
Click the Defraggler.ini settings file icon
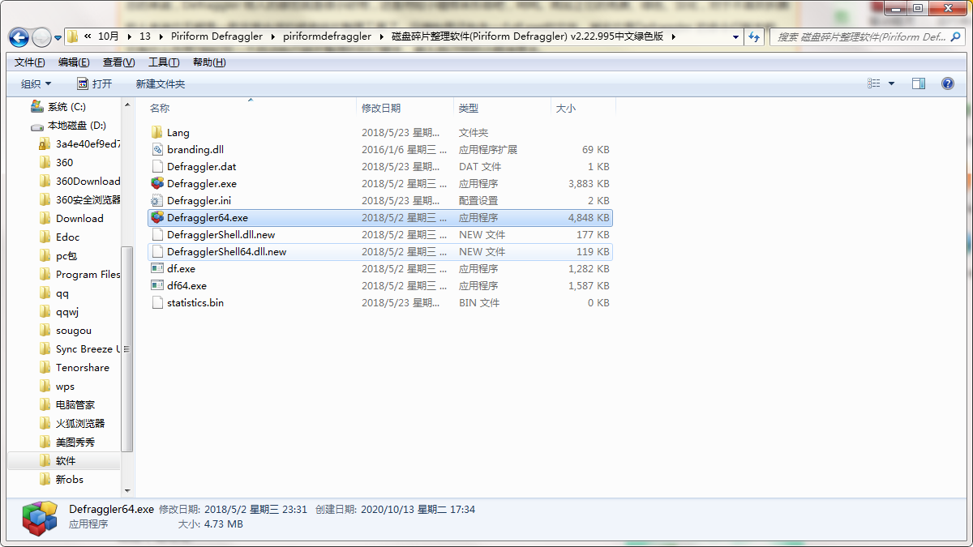click(157, 201)
